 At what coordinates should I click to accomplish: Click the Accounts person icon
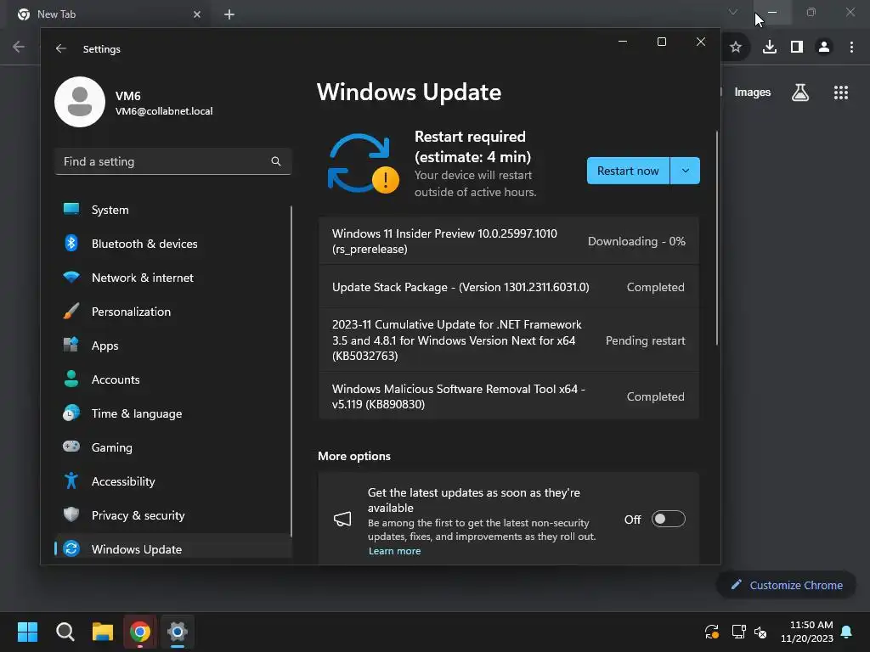(71, 379)
